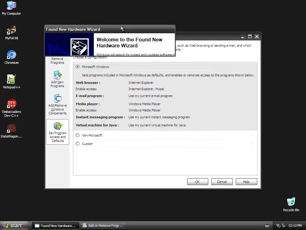Close the Add or Remove Programs window
Screen dimensions: 306x230
[257, 37]
